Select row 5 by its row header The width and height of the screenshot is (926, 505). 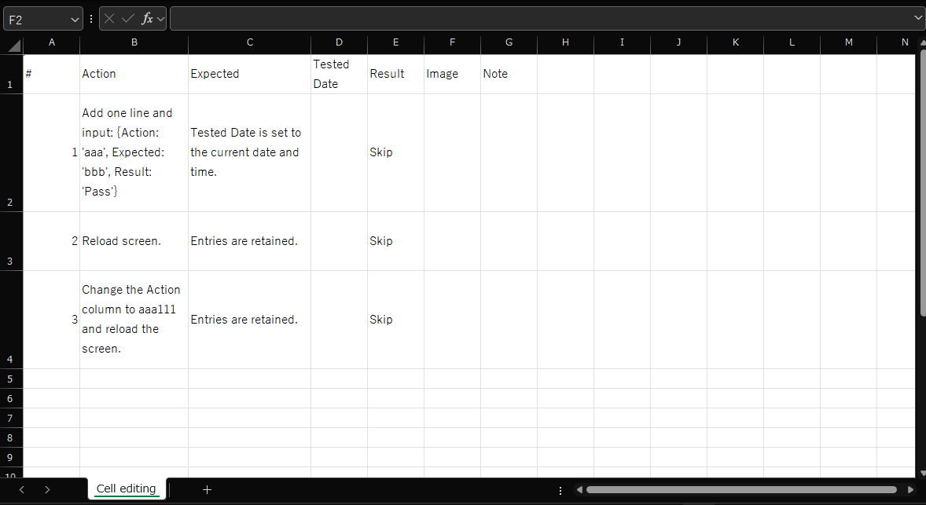(x=11, y=379)
